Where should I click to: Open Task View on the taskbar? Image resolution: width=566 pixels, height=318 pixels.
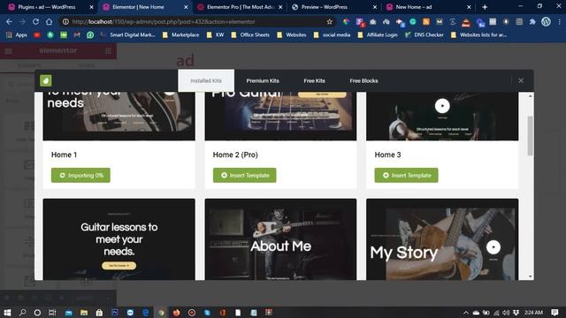point(52,312)
